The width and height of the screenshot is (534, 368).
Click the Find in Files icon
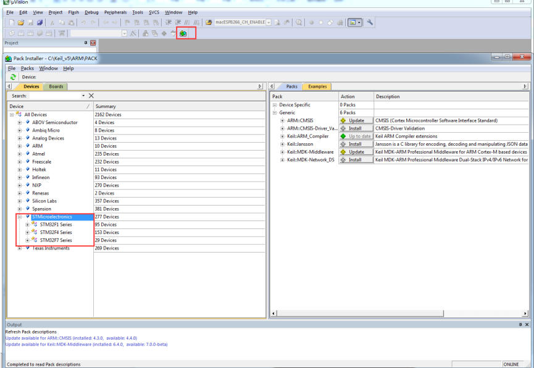209,22
